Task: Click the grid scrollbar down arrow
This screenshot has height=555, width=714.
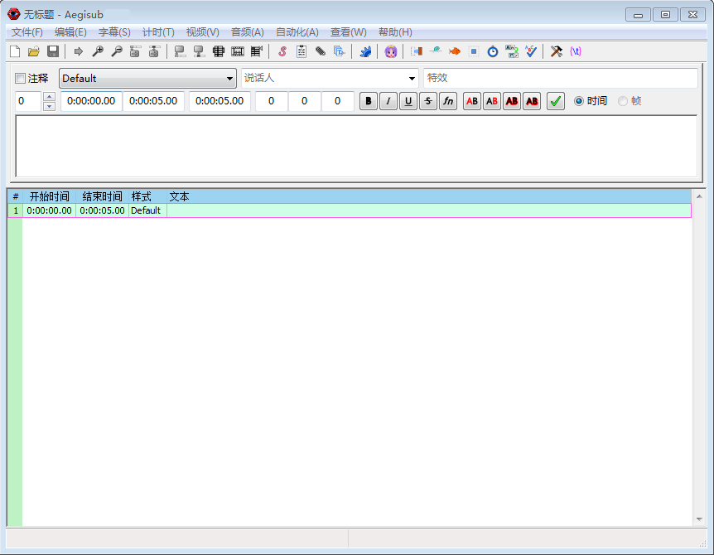Action: (699, 519)
